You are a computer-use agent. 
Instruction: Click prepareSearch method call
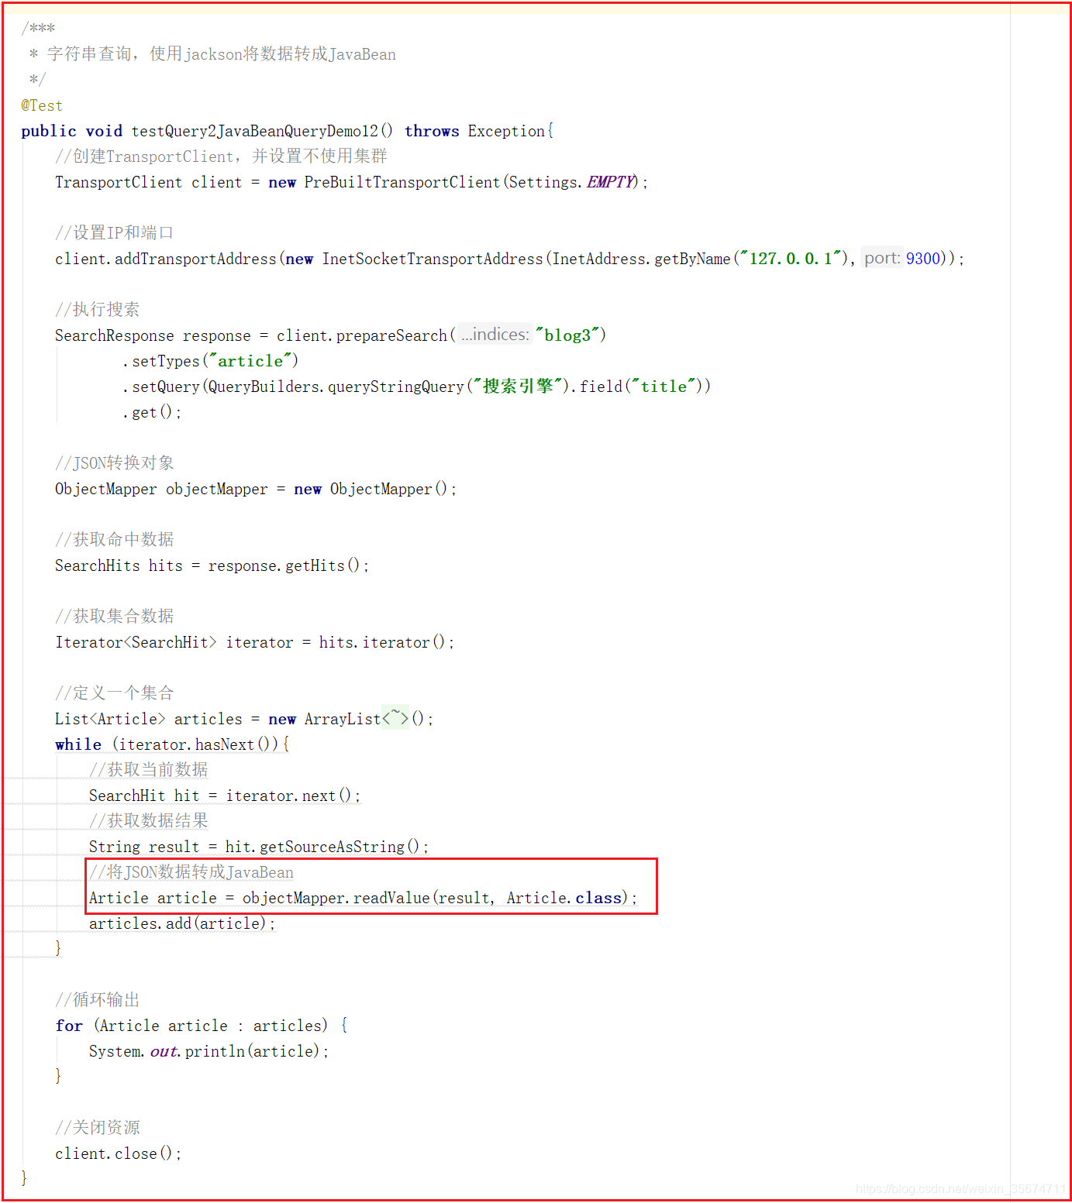click(x=391, y=335)
